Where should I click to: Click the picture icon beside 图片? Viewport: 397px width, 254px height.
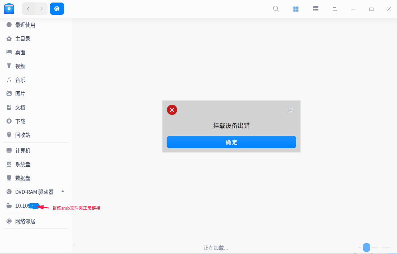tap(9, 93)
